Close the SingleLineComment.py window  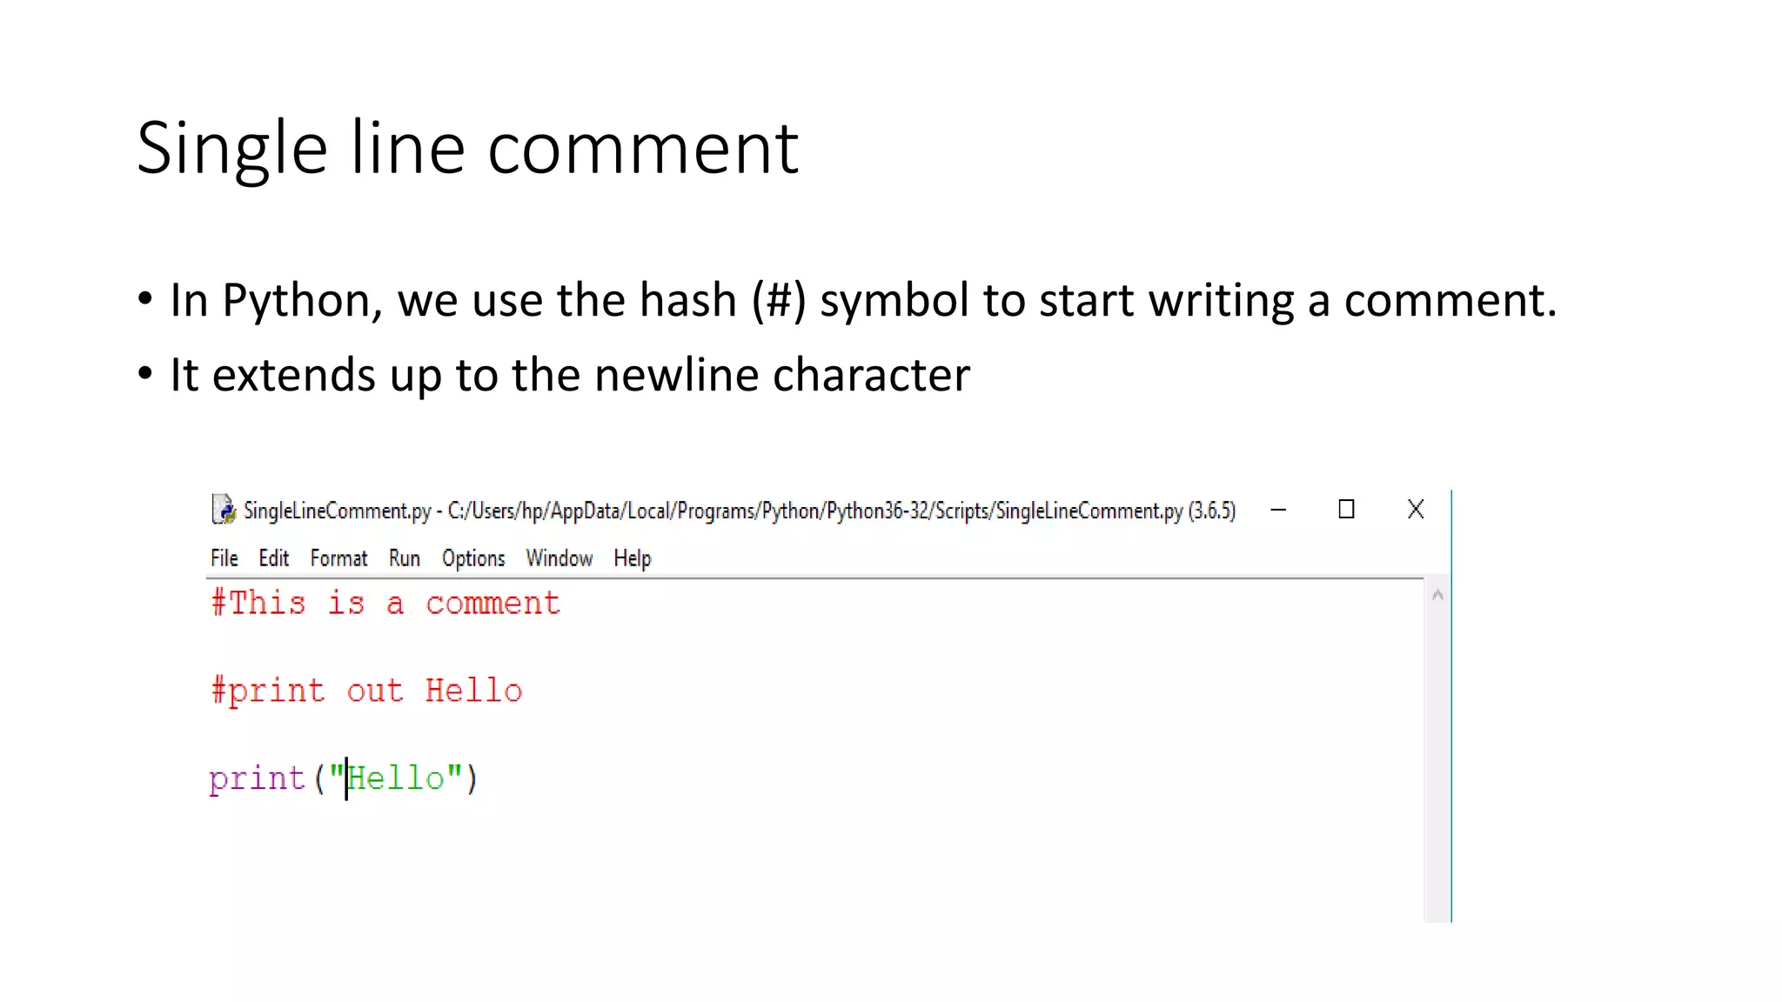1416,510
